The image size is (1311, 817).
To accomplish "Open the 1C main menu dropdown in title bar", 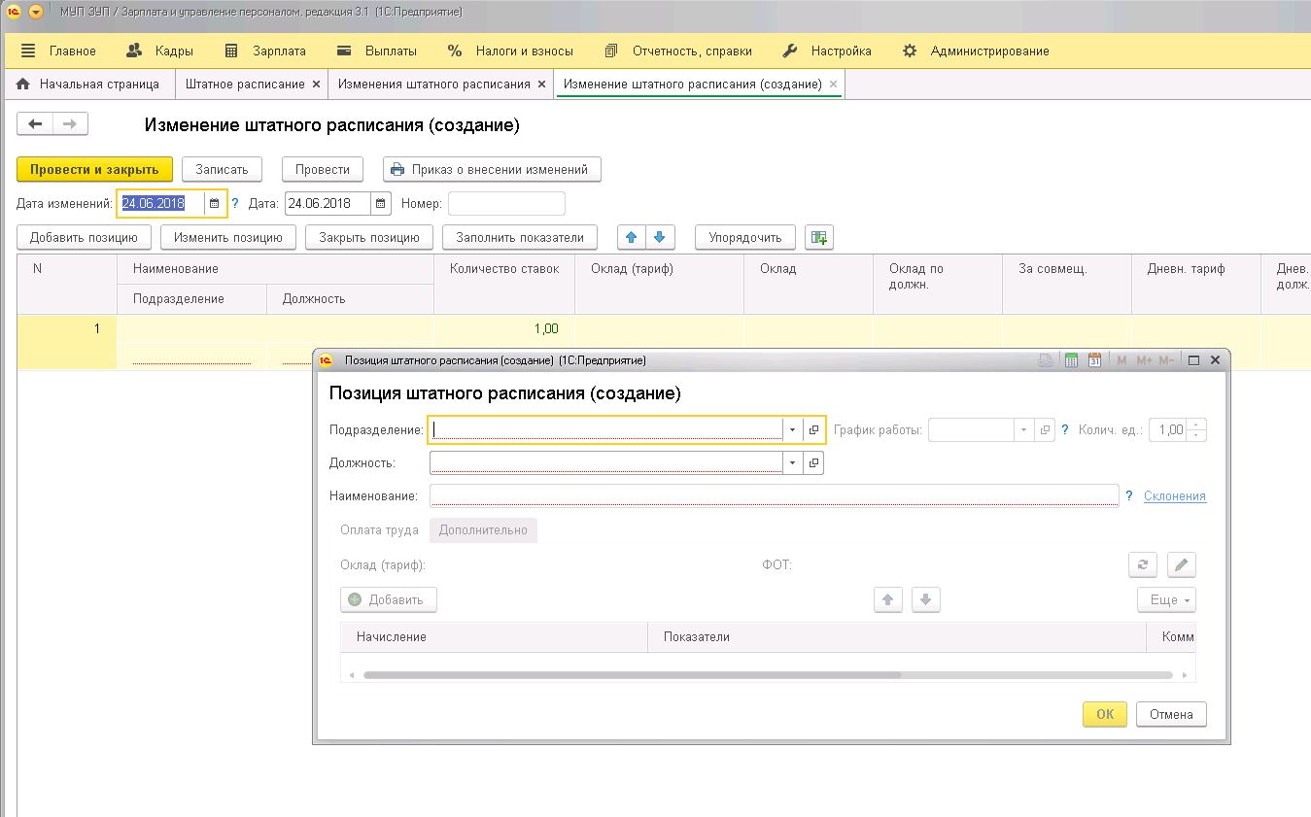I will tap(36, 12).
